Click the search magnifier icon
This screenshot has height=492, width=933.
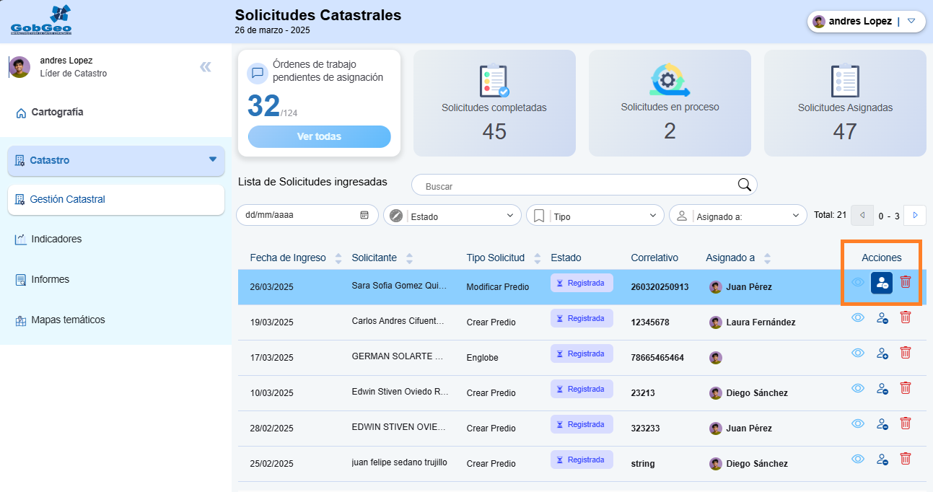tap(745, 185)
